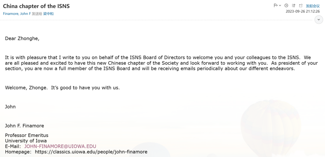The image size is (325, 157).
Task: Click the icon left of 发起会议
Action: (x=301, y=6)
